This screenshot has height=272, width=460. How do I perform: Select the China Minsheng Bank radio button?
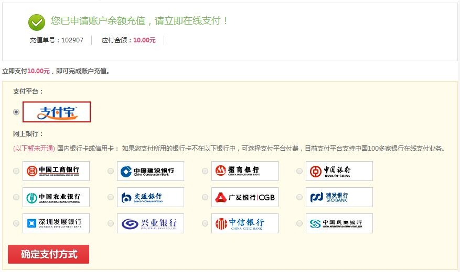point(299,223)
